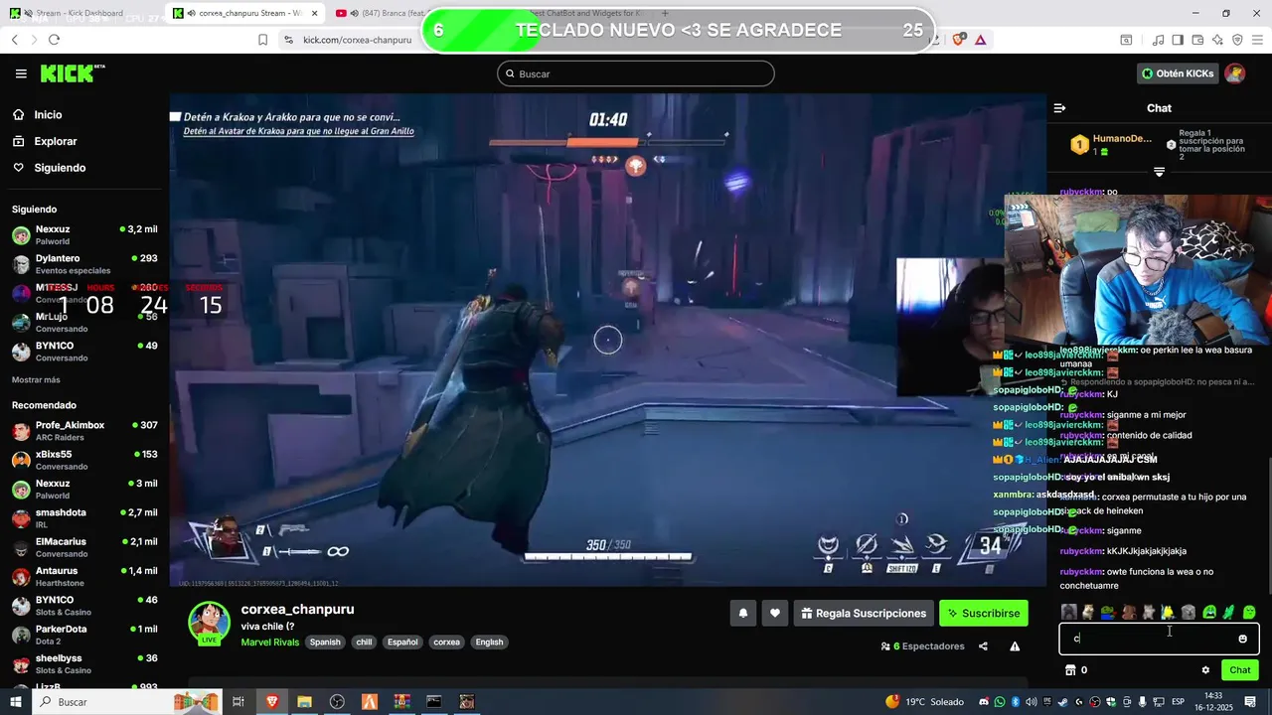Screen dimensions: 1272x715
Task: Open Dylantero channel in sidebar
Action: point(84,264)
